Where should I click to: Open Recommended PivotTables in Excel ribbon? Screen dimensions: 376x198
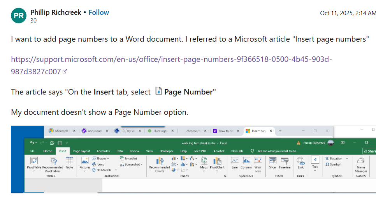point(53,165)
